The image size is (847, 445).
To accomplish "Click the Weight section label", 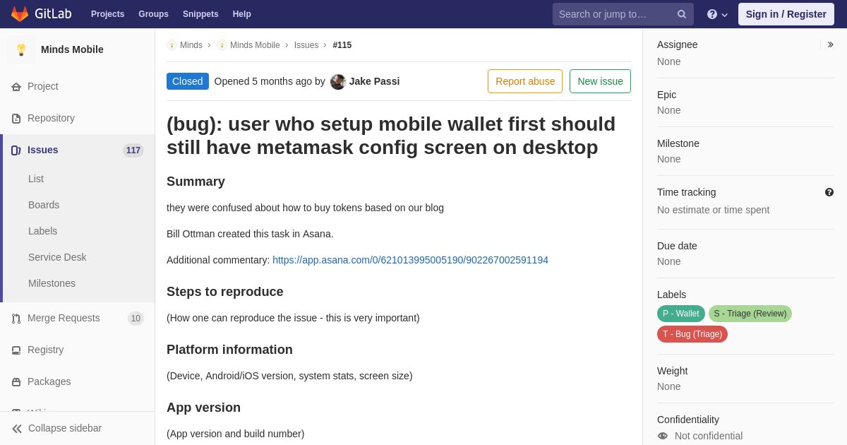I will click(672, 371).
